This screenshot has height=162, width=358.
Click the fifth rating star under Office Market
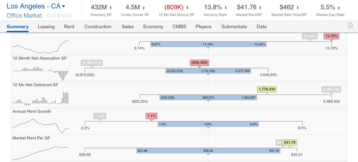tap(70, 16)
